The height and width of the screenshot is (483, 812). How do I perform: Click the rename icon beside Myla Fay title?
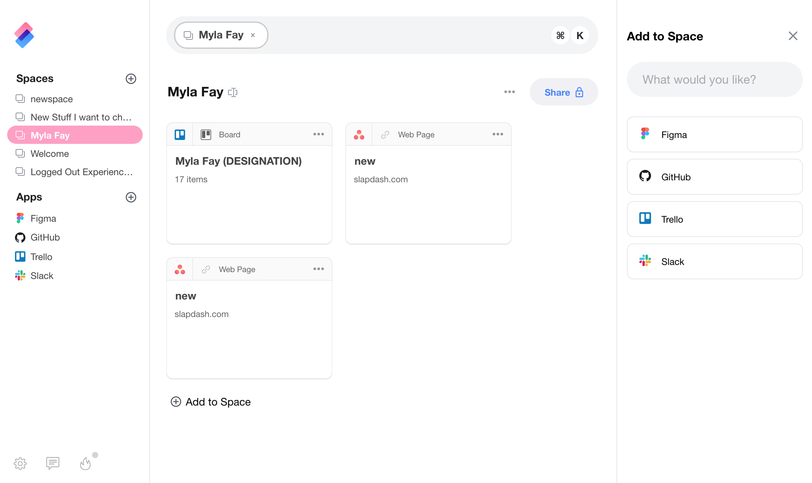click(x=233, y=92)
